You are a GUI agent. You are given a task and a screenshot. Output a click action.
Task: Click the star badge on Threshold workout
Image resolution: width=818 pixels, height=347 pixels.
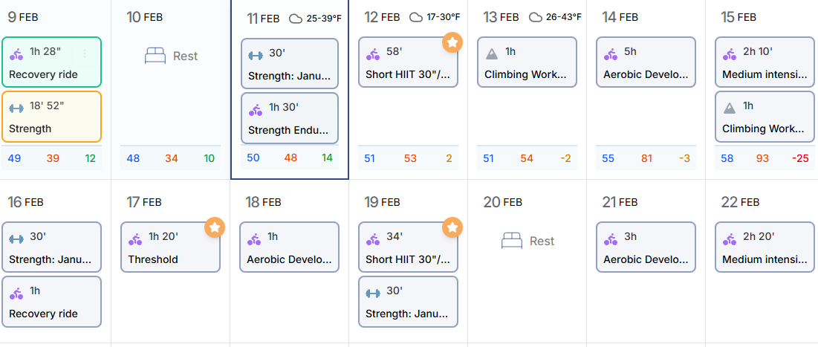click(x=215, y=227)
